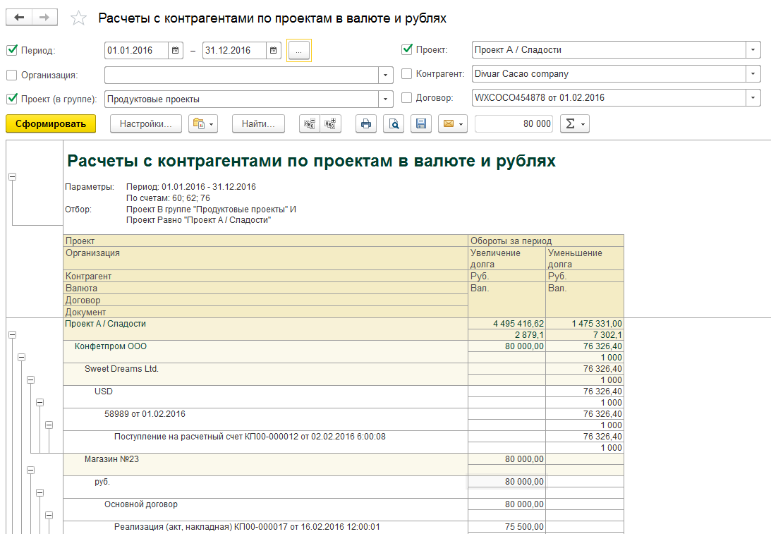Save report with diskette icon
The image size is (771, 534).
click(x=421, y=124)
